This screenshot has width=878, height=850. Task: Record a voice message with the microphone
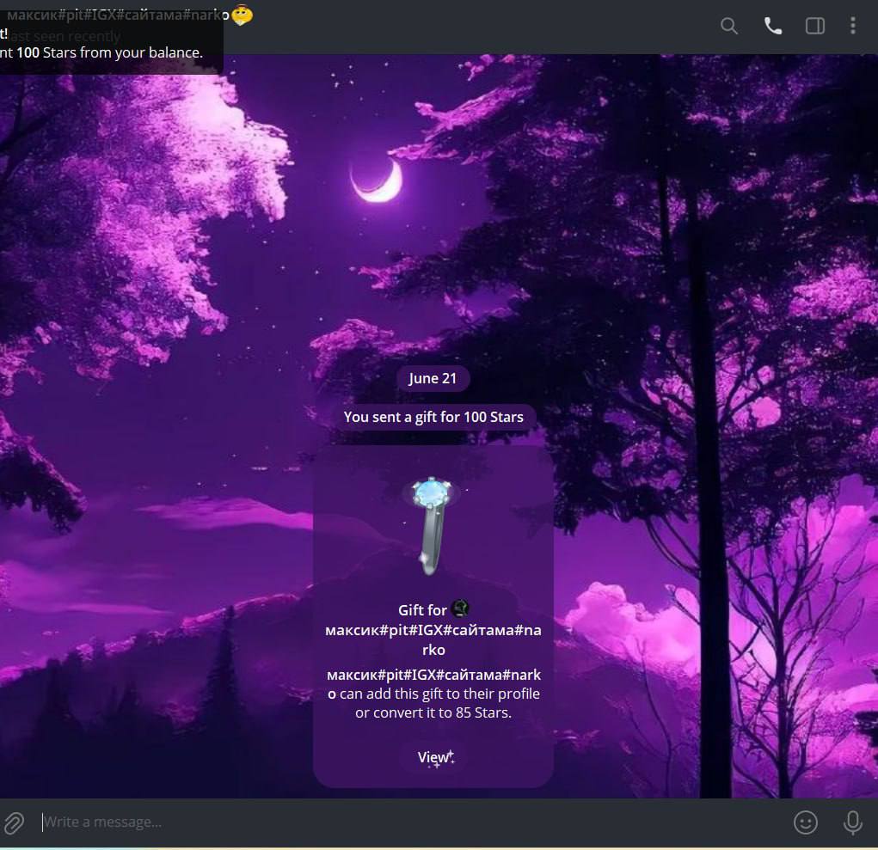coord(852,822)
